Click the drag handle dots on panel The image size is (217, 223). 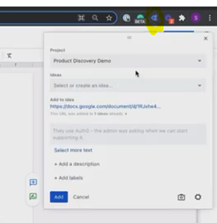(129, 37)
